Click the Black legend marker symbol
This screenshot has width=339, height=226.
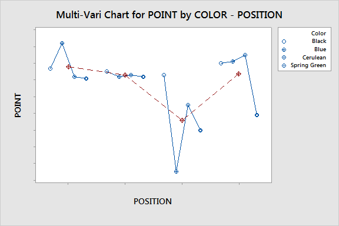click(x=284, y=42)
